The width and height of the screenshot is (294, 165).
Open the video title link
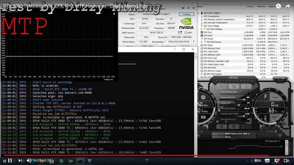75,6
